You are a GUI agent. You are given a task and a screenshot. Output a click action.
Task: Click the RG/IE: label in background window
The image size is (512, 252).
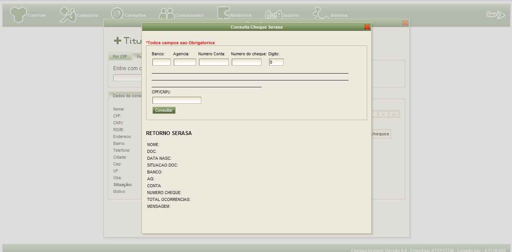click(119, 130)
